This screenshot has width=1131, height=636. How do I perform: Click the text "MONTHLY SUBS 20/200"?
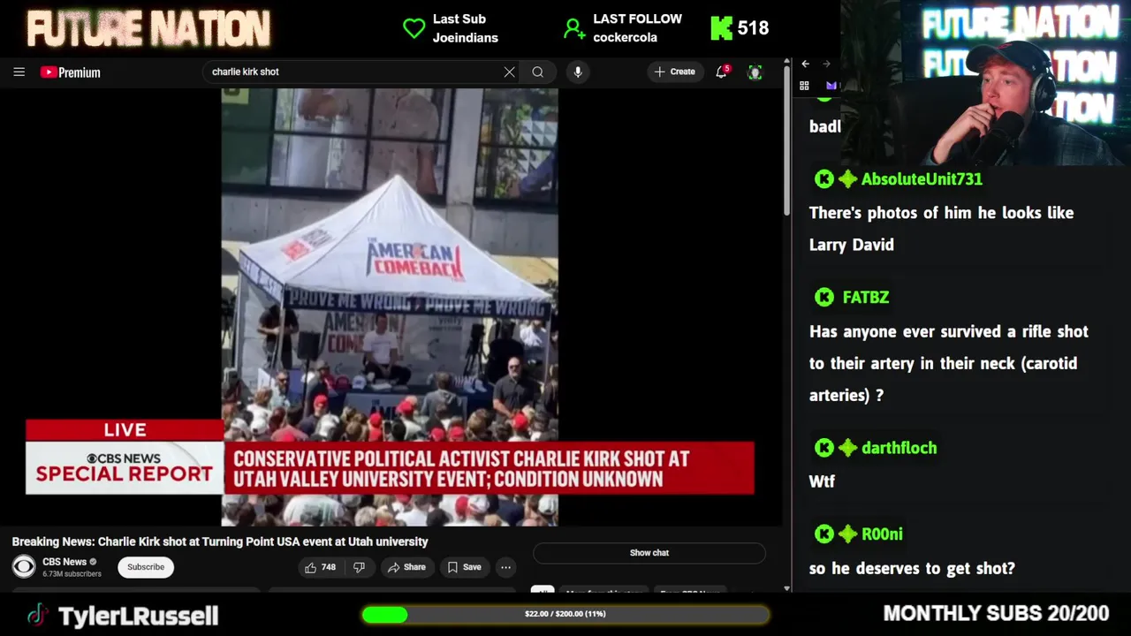click(996, 613)
